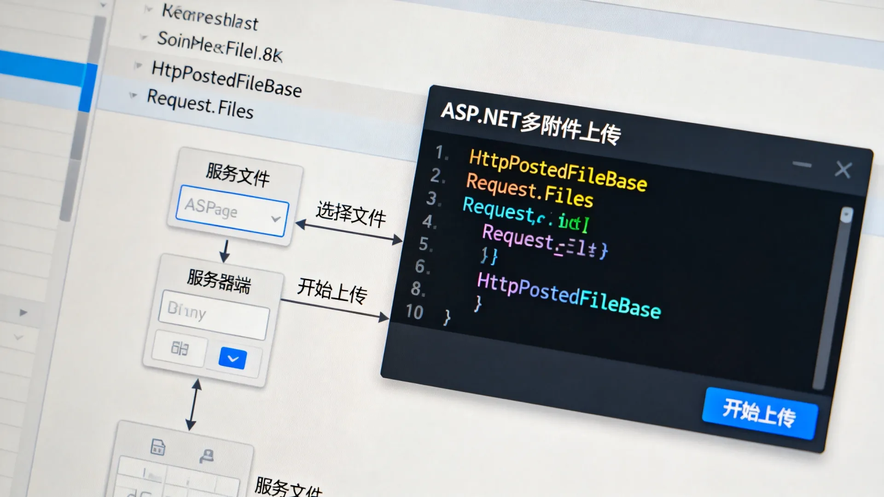The height and width of the screenshot is (497, 884).
Task: Expand the SoinHe&FileI.8k tree item
Action: pos(144,37)
